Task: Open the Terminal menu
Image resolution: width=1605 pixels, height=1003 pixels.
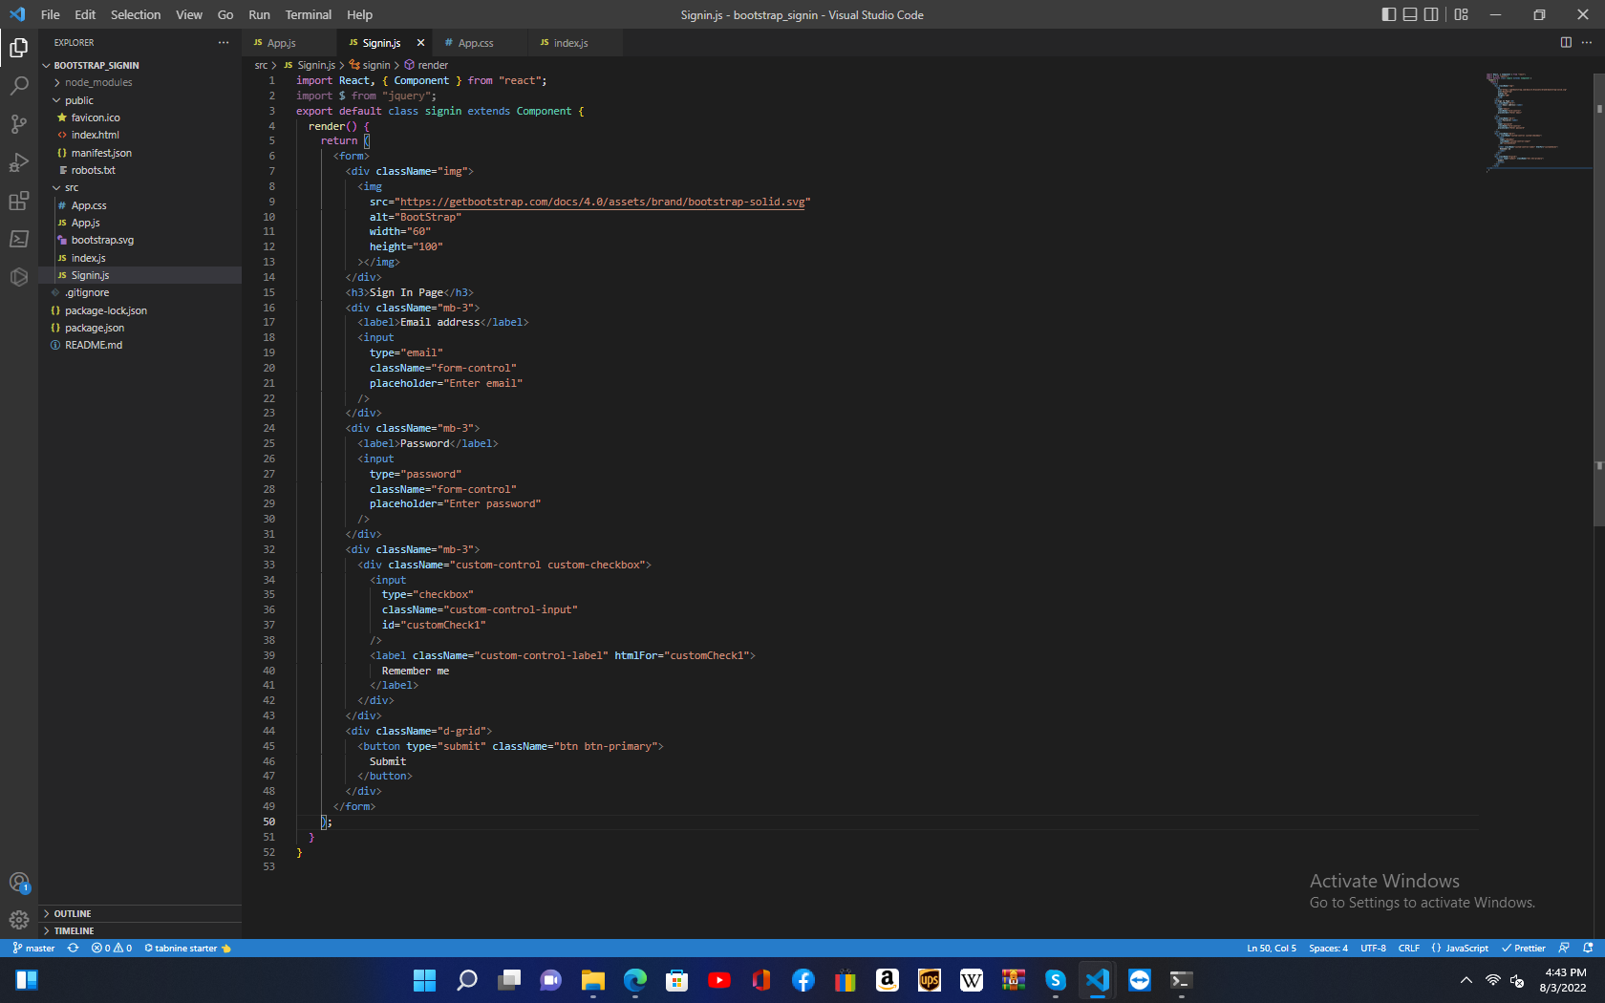Action: [x=308, y=14]
